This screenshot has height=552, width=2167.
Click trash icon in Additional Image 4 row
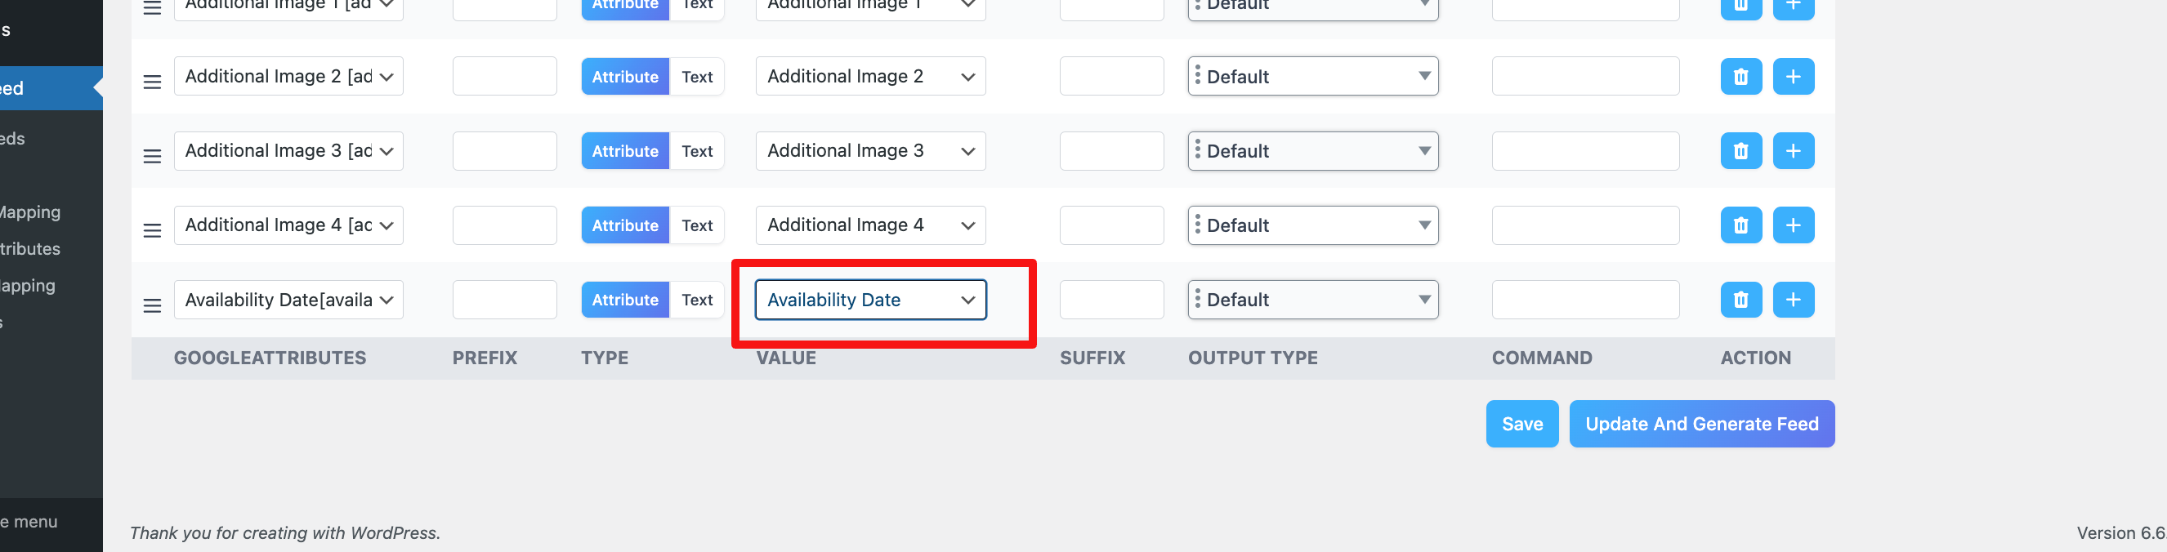click(1740, 225)
